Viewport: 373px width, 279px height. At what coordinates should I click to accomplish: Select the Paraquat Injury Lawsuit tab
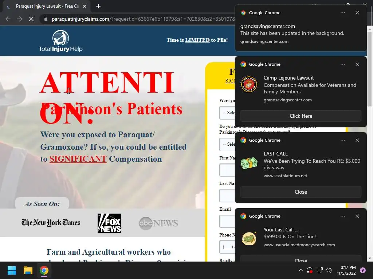pyautogui.click(x=47, y=6)
